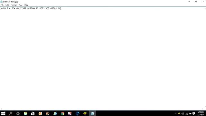Open the green tray icon
Image resolution: width=206 pixels, height=116 pixels.
(x=179, y=113)
